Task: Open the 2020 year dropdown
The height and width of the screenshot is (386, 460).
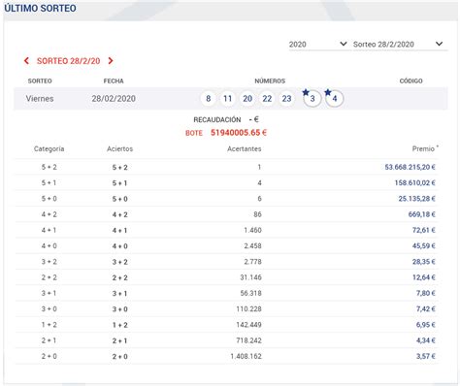Action: pos(318,45)
